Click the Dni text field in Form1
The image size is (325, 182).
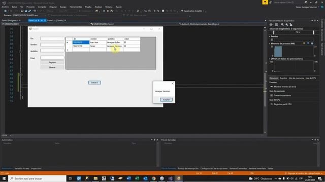[x=52, y=38]
